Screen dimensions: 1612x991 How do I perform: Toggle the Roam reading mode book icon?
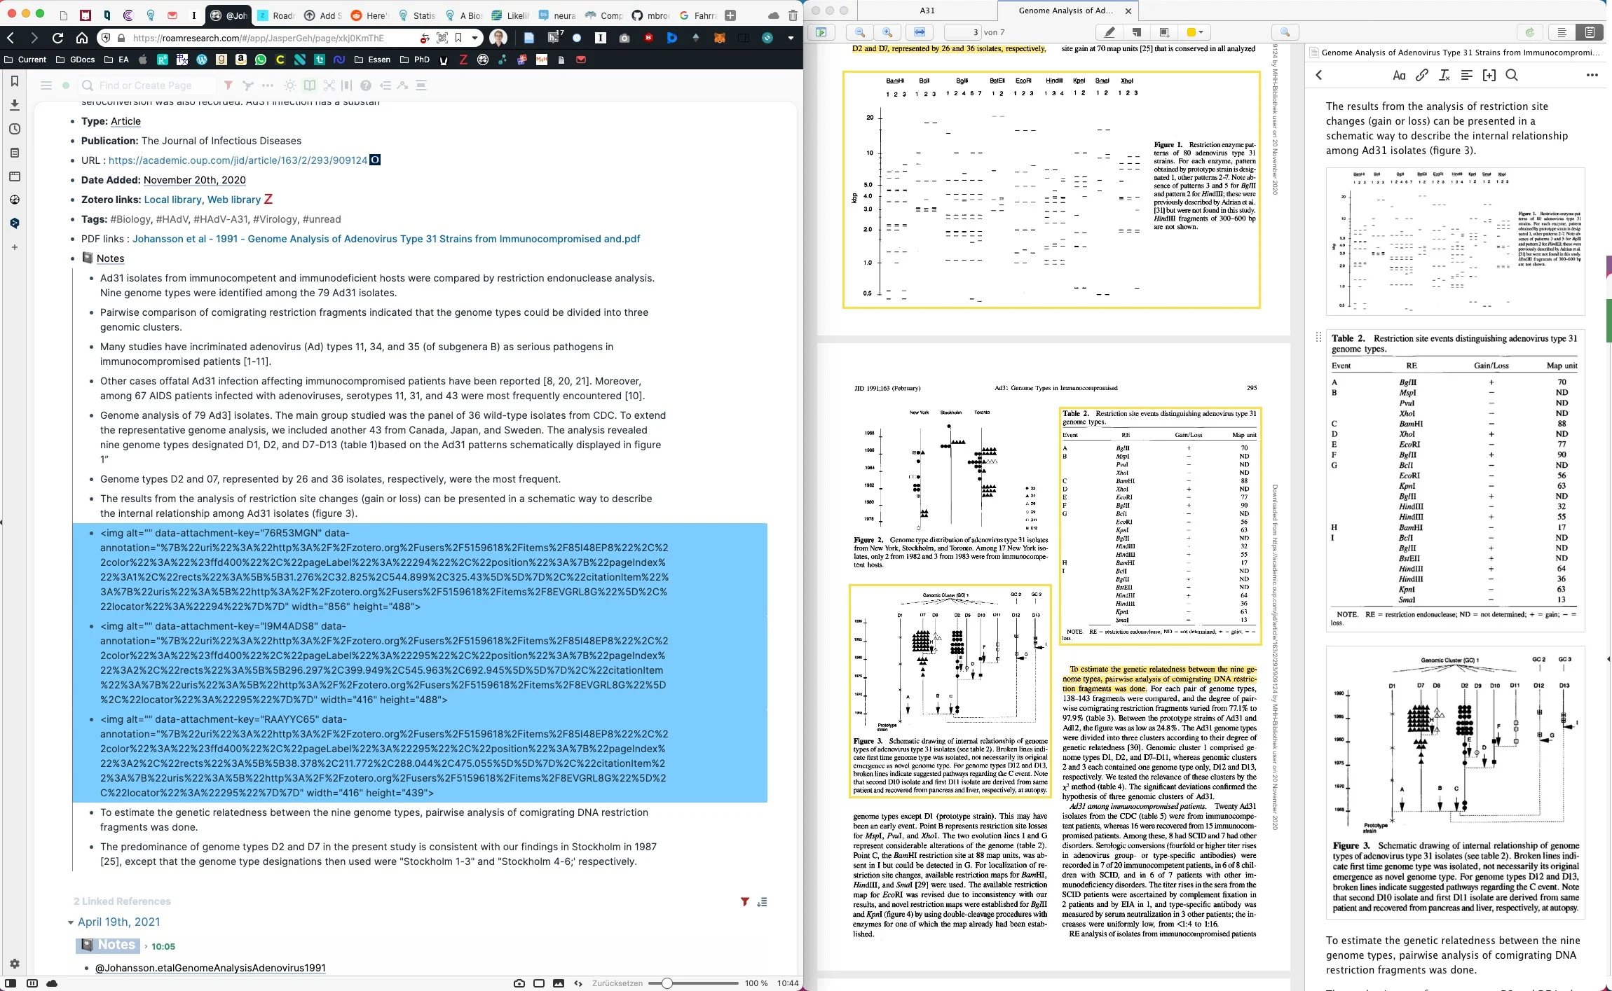pos(309,85)
